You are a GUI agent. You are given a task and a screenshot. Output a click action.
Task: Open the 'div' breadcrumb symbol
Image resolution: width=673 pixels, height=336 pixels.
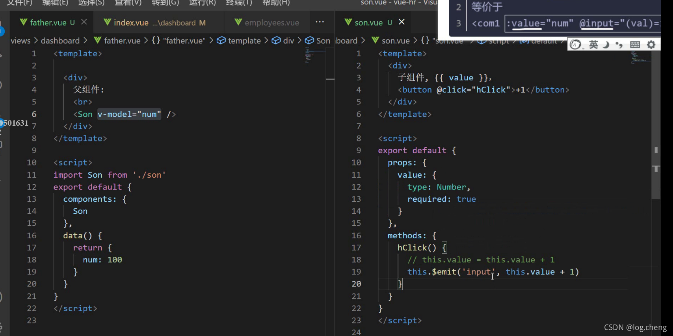pyautogui.click(x=283, y=41)
